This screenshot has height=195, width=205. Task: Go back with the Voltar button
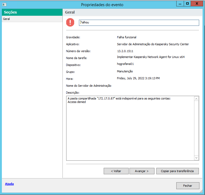pyautogui.click(x=116, y=171)
